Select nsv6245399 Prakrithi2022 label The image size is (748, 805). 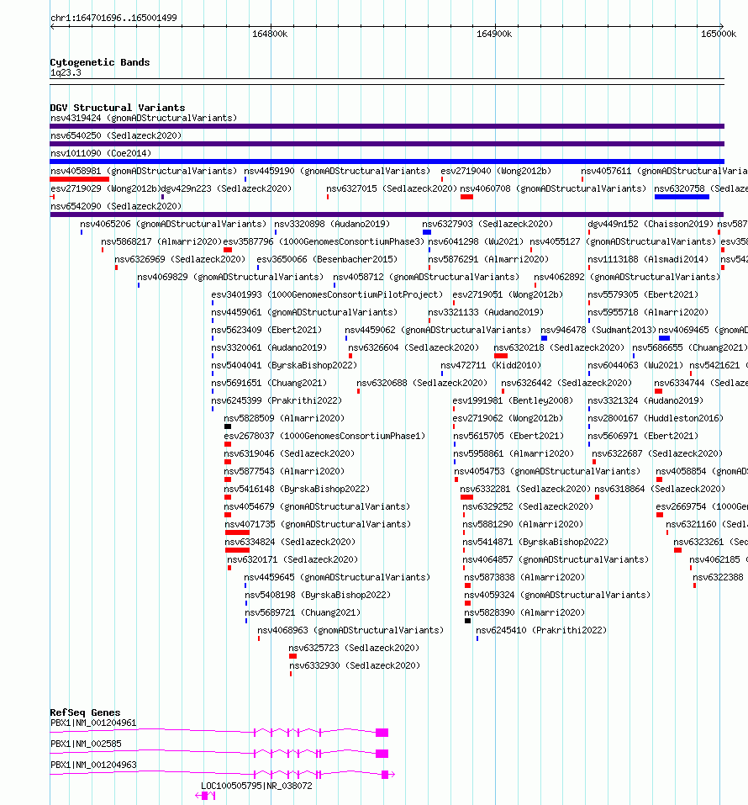tap(277, 400)
